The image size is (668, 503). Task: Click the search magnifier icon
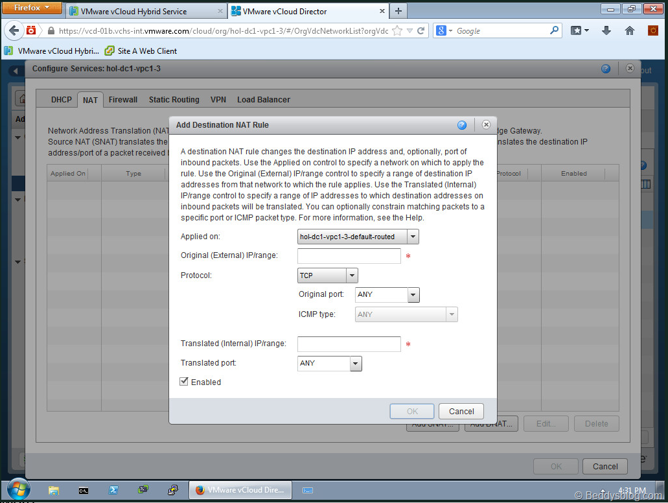coord(554,30)
